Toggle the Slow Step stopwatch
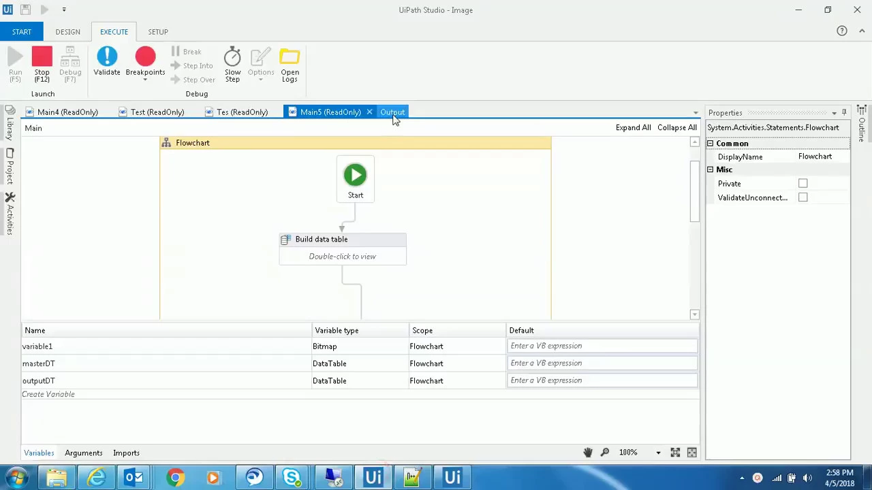 point(232,56)
